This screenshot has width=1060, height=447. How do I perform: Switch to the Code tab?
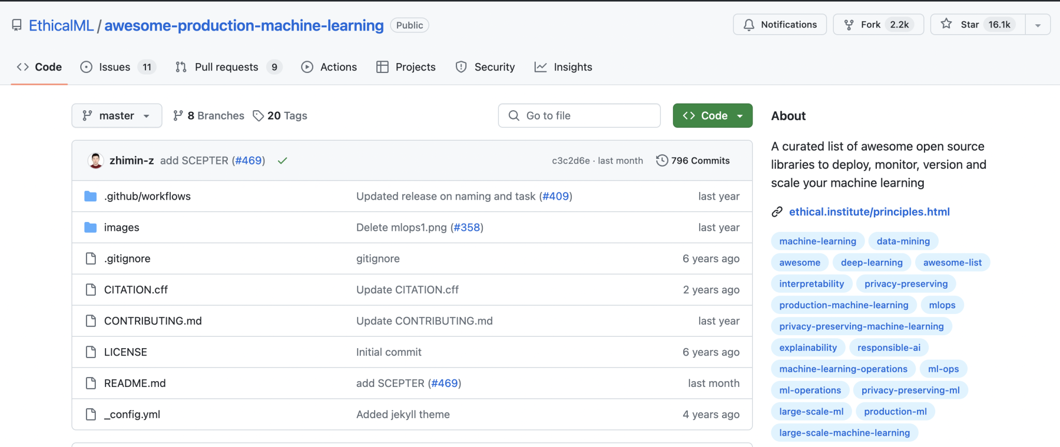pyautogui.click(x=39, y=67)
